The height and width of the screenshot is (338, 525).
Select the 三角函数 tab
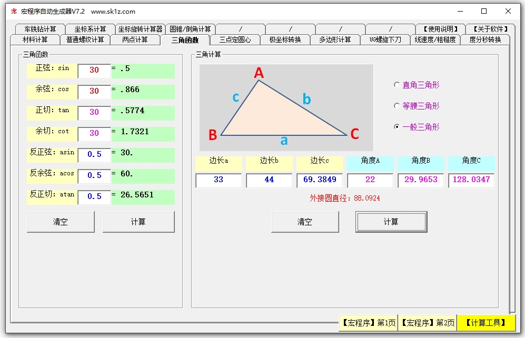[185, 40]
